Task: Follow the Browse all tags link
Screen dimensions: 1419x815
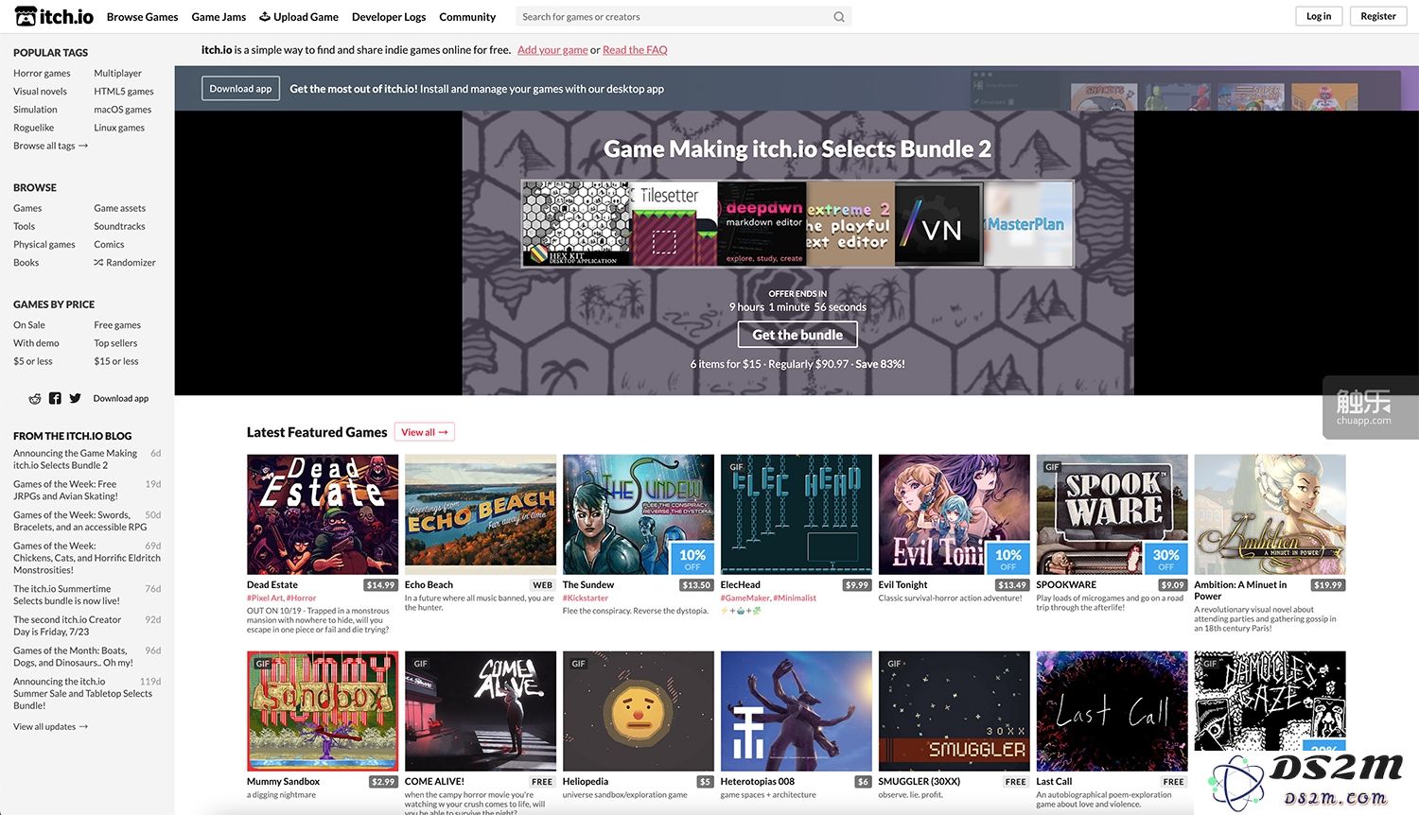Action: tap(50, 146)
